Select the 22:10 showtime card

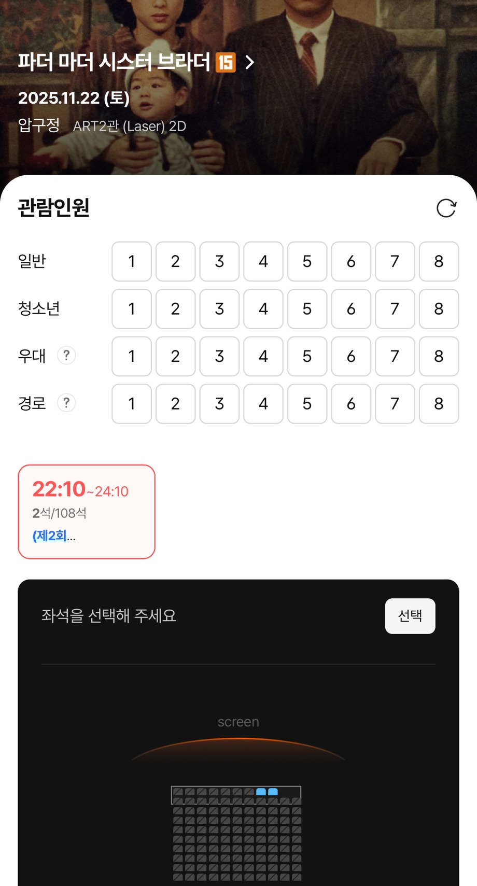tap(87, 511)
